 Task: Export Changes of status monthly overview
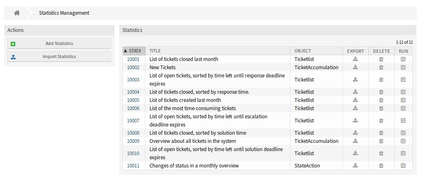click(x=355, y=166)
